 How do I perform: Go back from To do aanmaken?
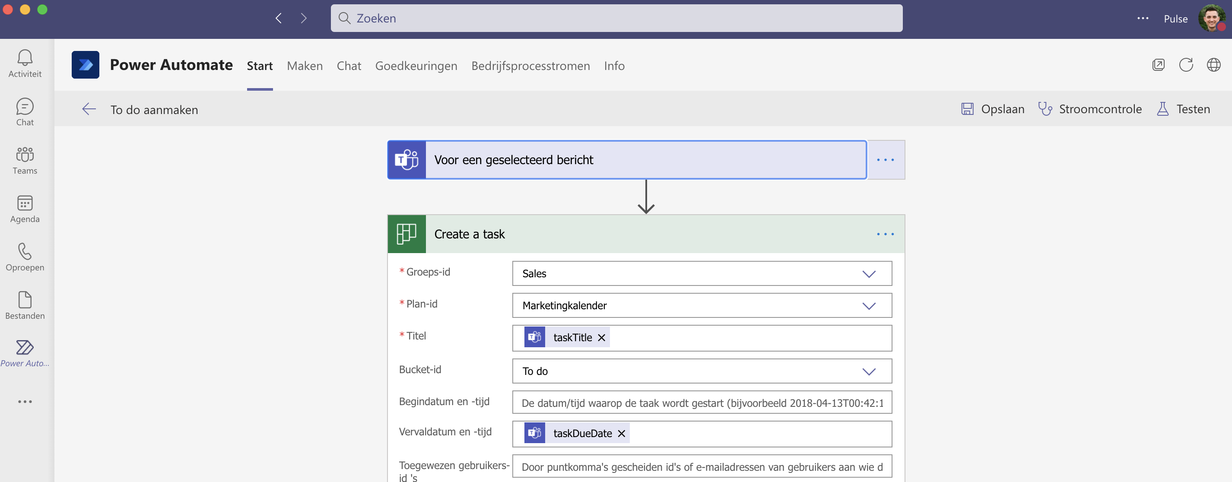coord(89,109)
